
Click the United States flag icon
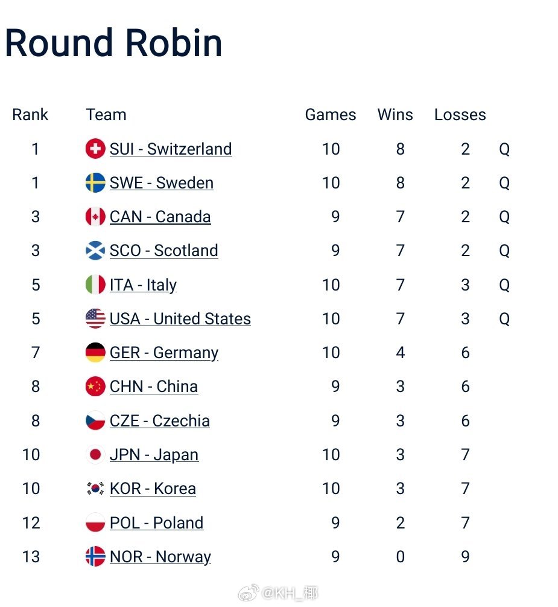coord(95,318)
